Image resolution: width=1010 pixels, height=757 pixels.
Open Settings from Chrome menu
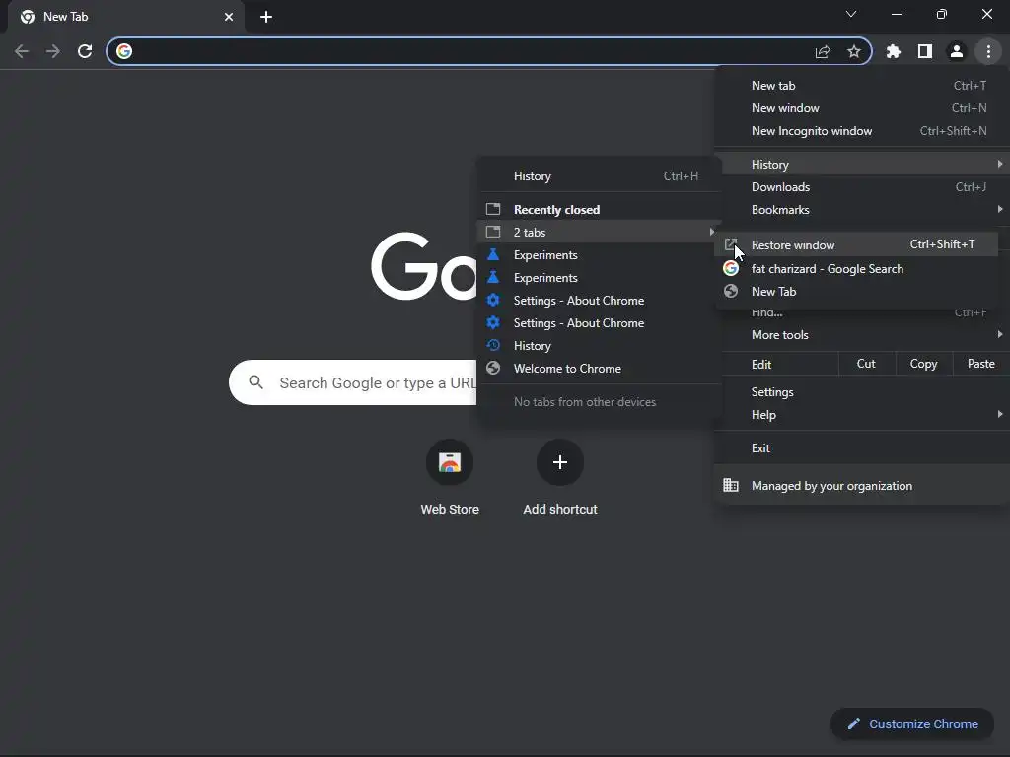(x=862, y=392)
